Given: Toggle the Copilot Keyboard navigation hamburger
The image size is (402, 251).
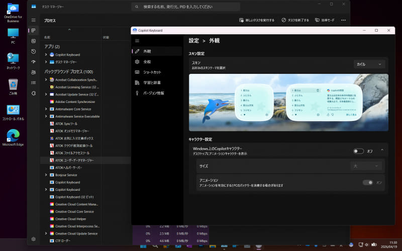Looking at the screenshot, I should click(x=137, y=41).
